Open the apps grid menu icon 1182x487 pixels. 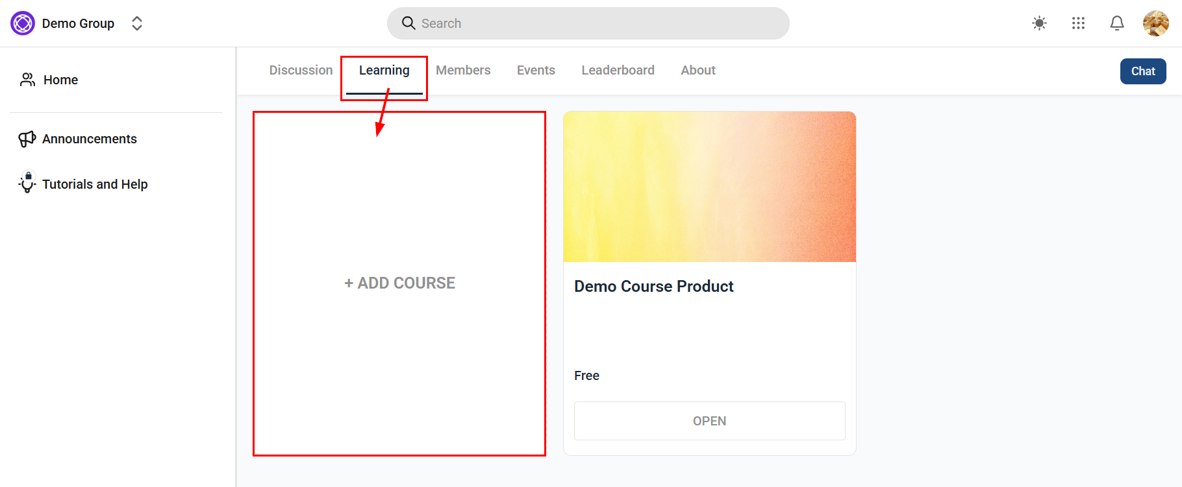1078,23
